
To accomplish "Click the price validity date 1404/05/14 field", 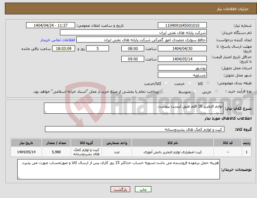I will coord(182,59).
